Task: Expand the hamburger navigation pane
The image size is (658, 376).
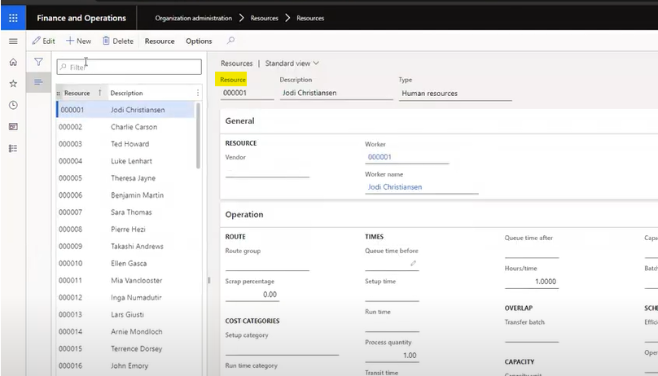Action: click(x=13, y=41)
